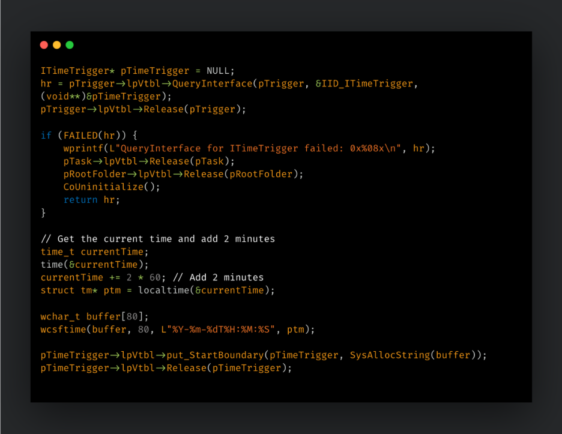Click the green maximize dot
562x434 pixels.
coord(70,45)
